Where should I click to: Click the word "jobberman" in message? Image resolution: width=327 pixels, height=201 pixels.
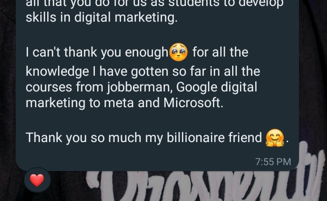139,87
